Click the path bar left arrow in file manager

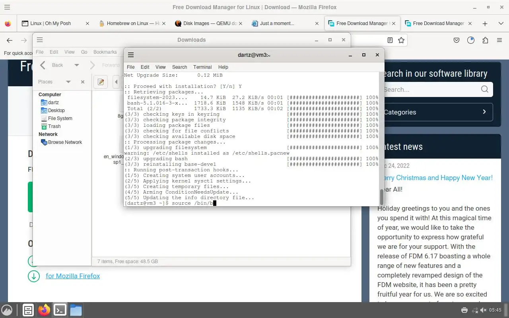point(116,82)
